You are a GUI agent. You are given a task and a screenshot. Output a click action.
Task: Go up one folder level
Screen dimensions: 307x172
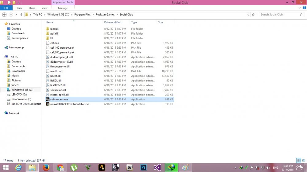21,14
